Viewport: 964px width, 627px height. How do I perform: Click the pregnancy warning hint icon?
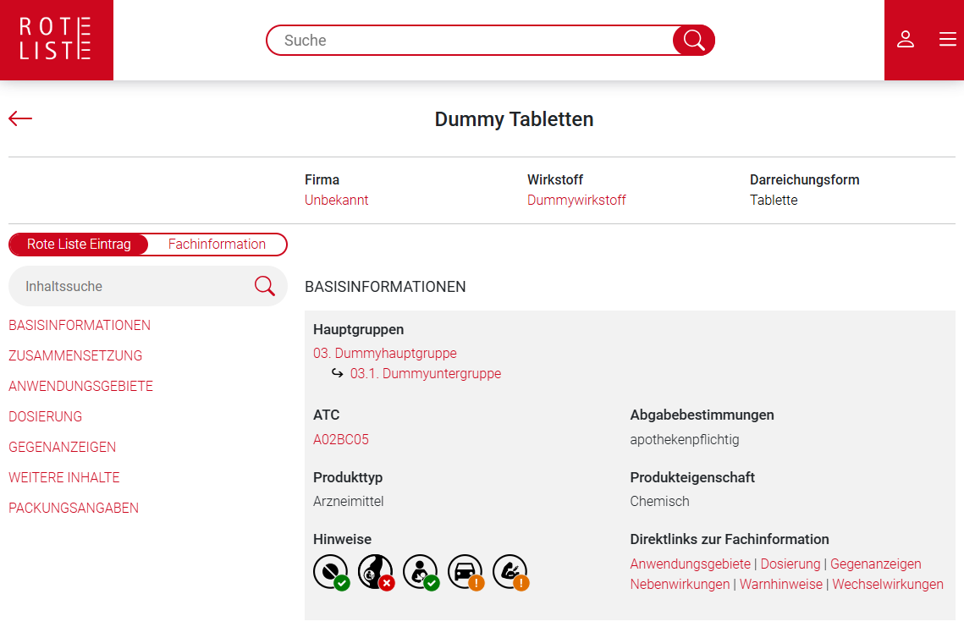coord(377,572)
